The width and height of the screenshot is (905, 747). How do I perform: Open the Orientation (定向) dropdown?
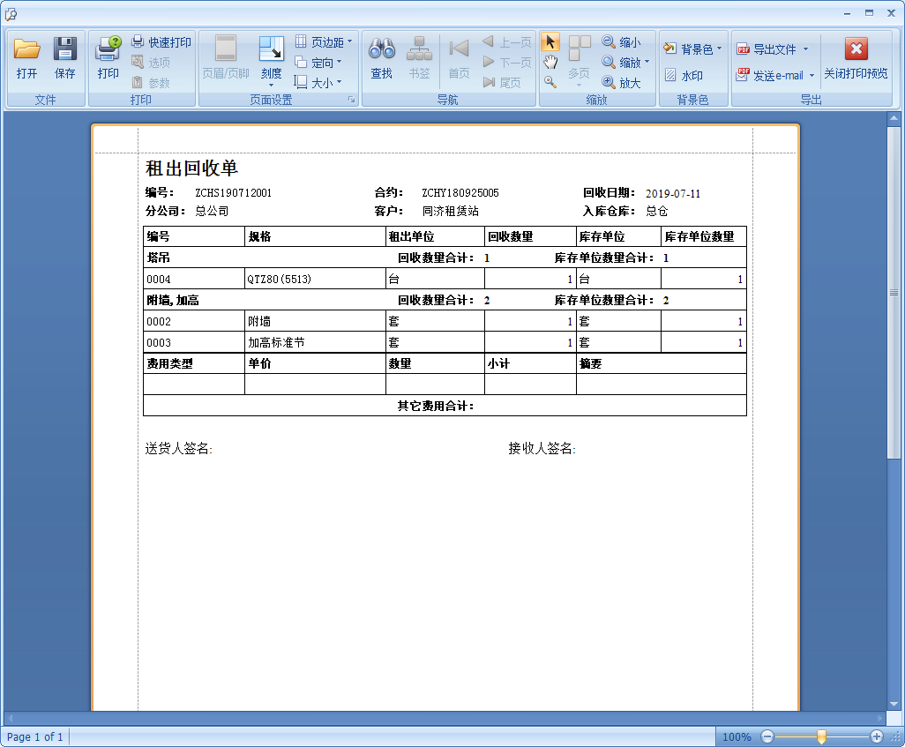click(318, 63)
